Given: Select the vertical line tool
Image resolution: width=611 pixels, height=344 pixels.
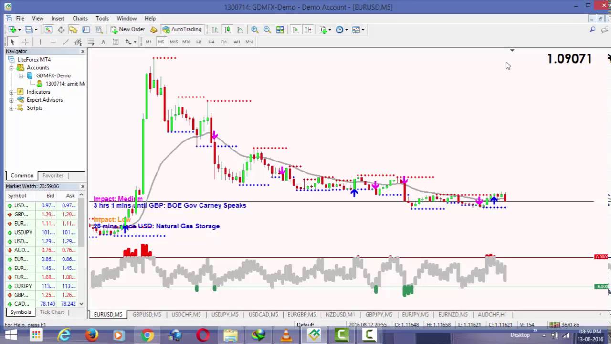Looking at the screenshot, I should [x=40, y=42].
